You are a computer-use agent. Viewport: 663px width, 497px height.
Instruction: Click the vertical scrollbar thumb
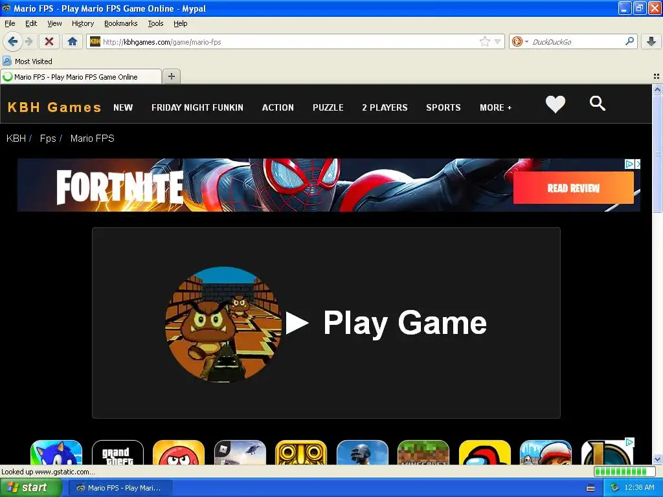click(657, 154)
